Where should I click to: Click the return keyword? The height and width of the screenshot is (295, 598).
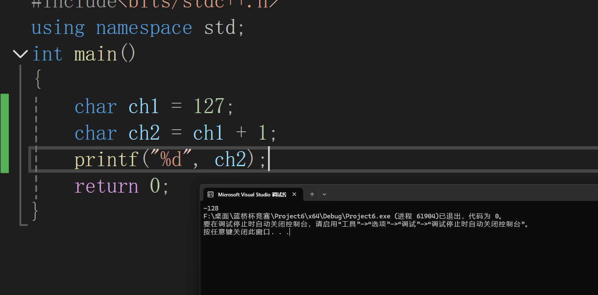[x=106, y=186]
